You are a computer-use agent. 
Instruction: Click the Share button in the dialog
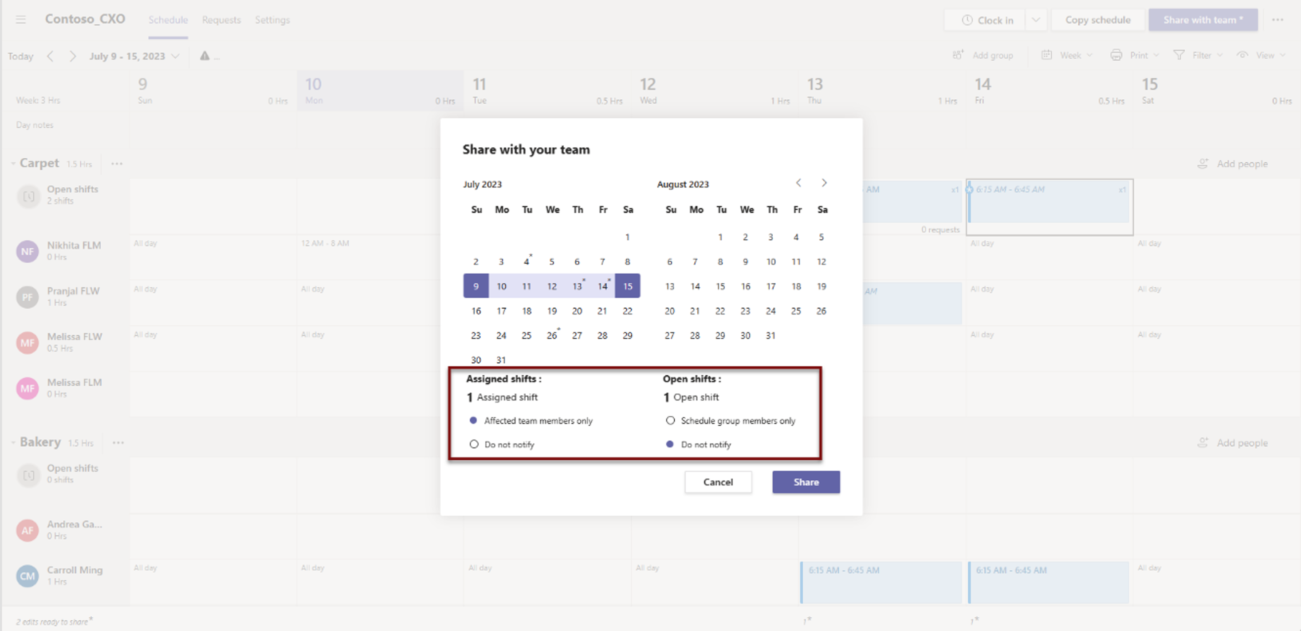[806, 482]
